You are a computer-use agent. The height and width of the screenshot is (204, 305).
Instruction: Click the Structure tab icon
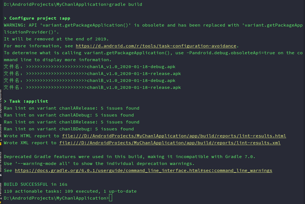point(1,144)
